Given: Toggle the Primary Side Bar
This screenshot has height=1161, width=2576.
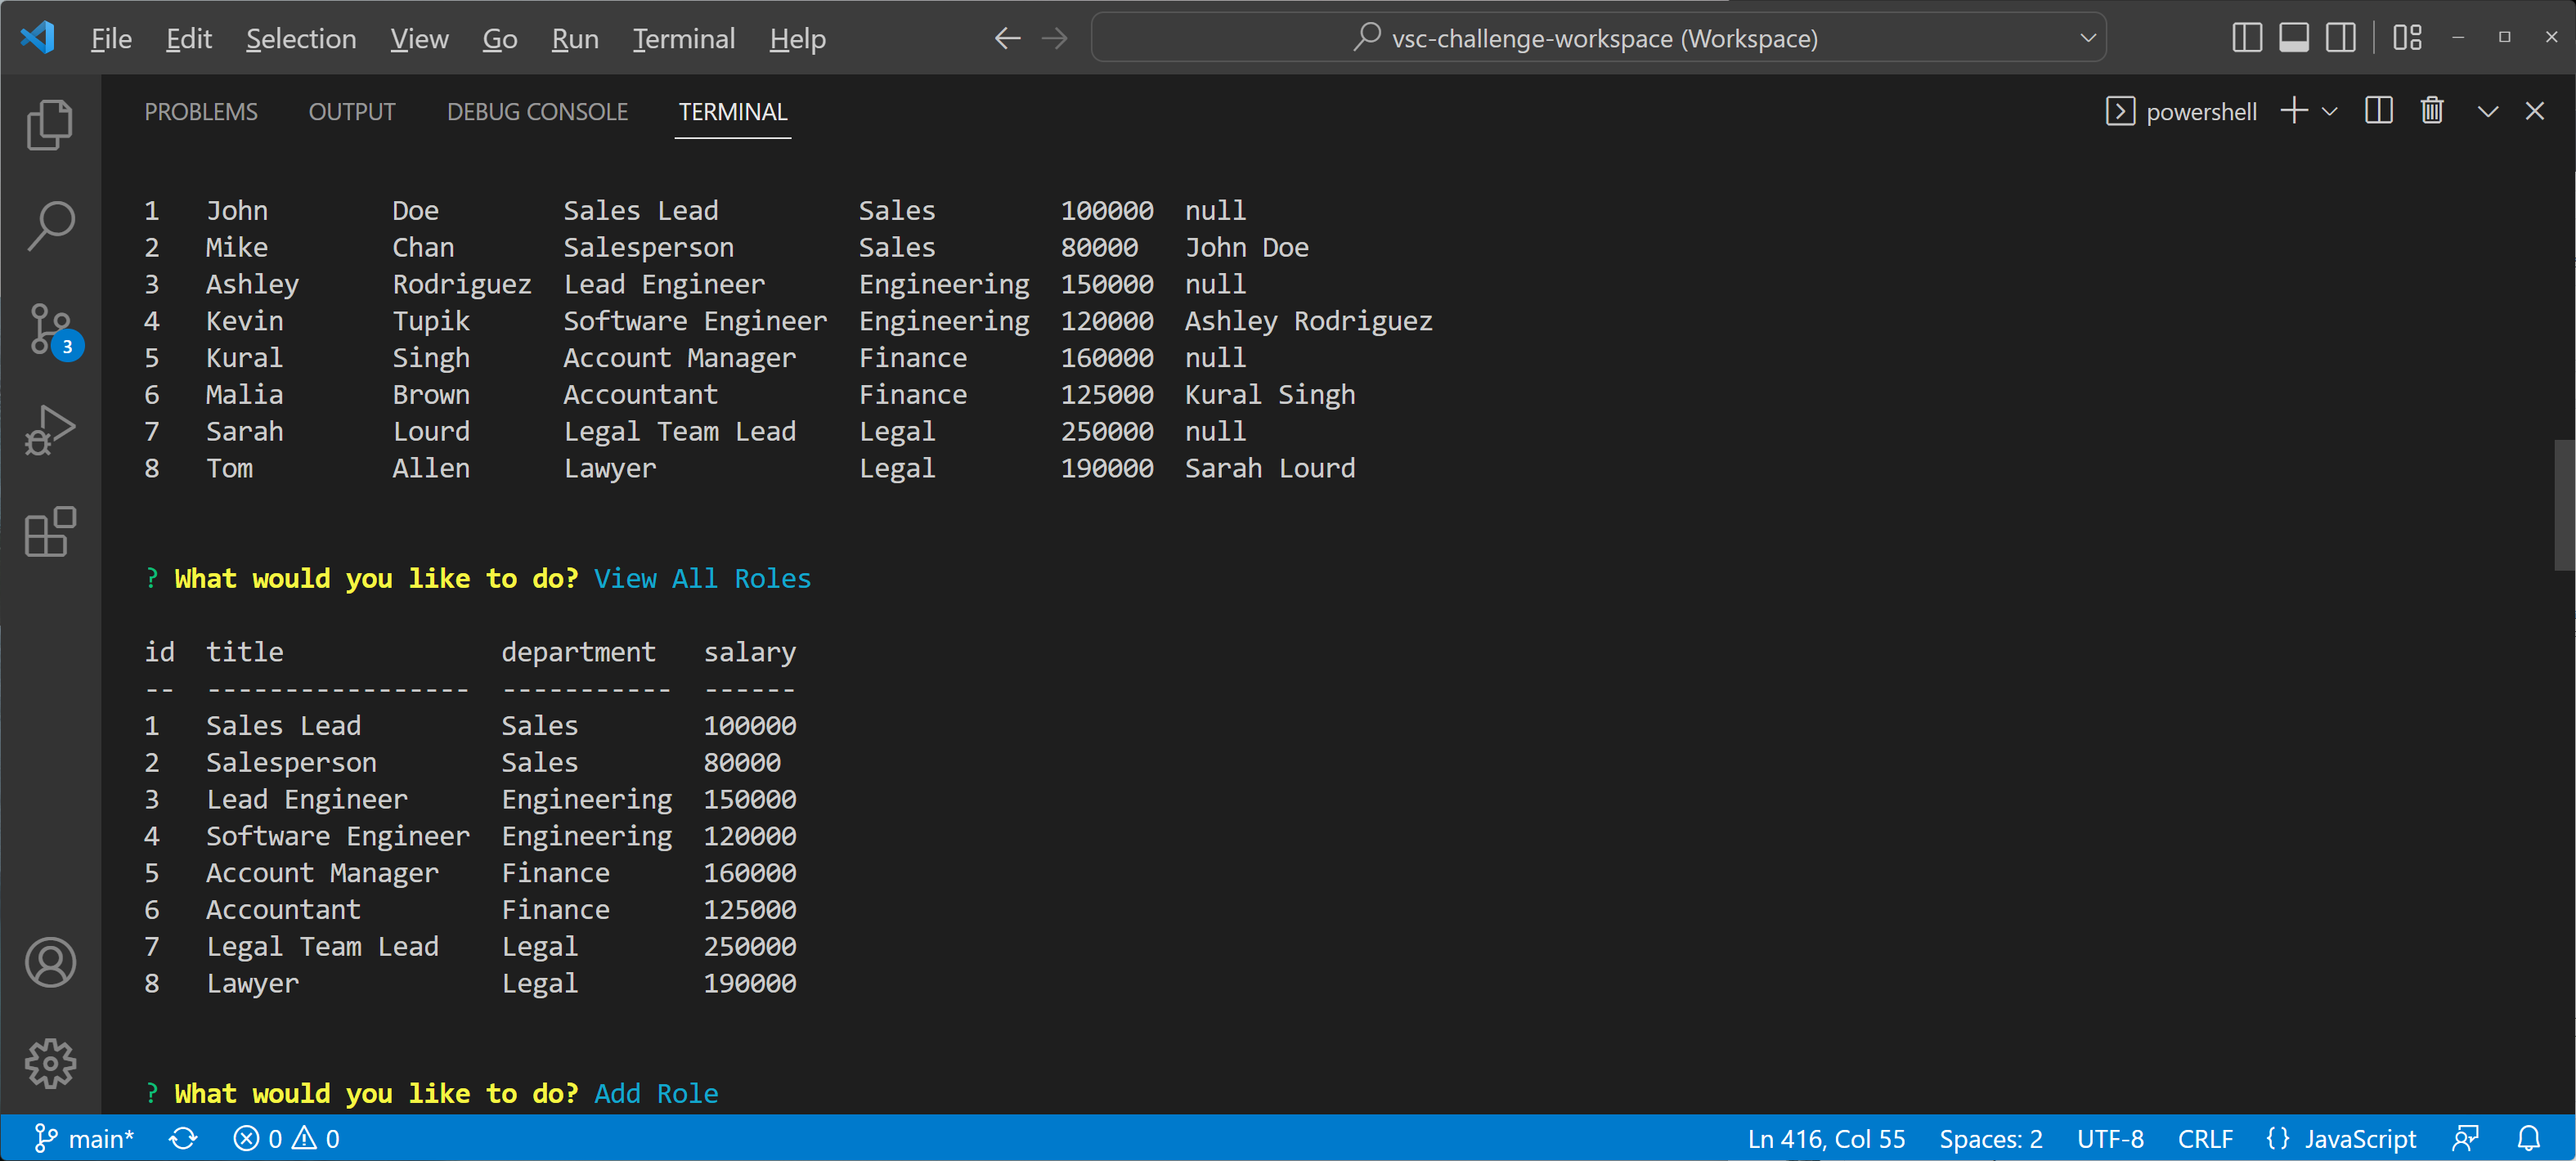Looking at the screenshot, I should pyautogui.click(x=2246, y=37).
